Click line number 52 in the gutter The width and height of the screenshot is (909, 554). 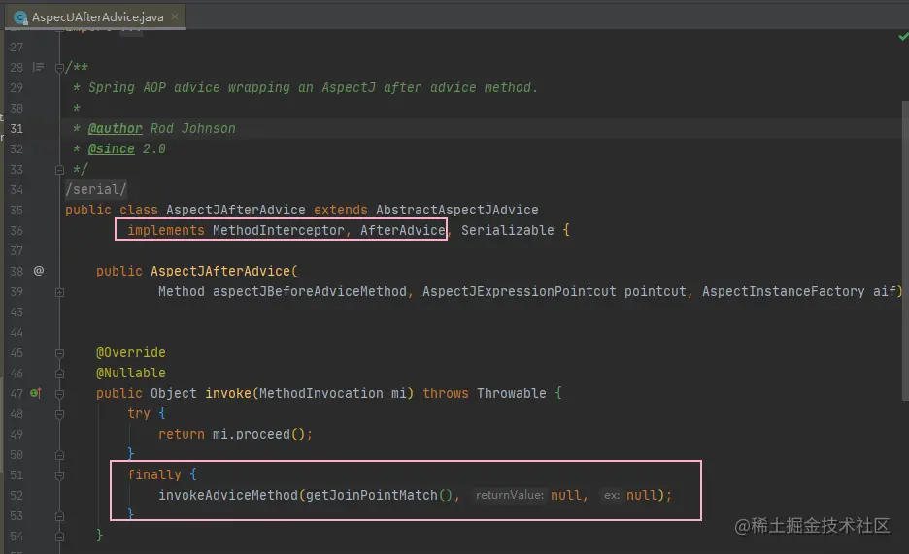pyautogui.click(x=17, y=496)
